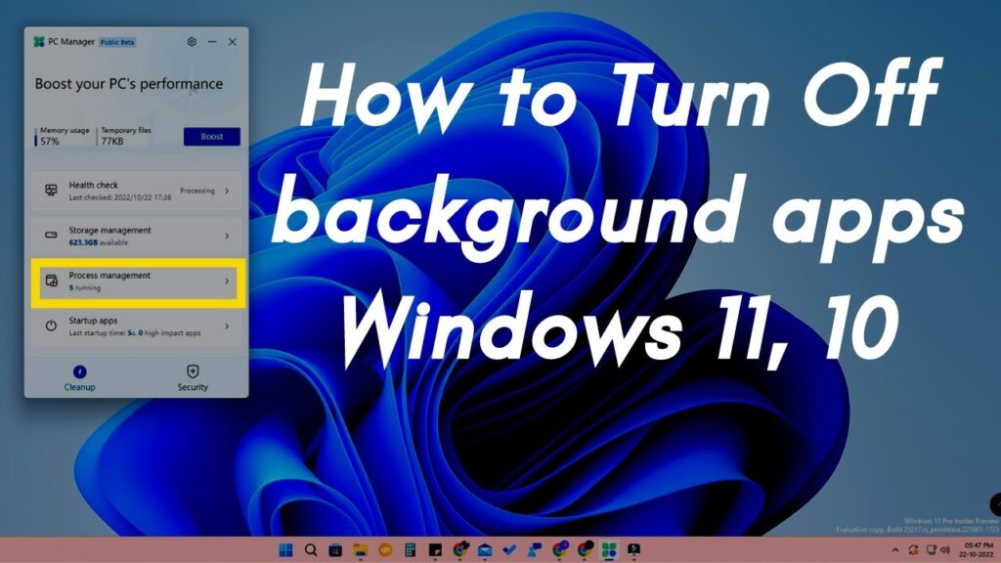Click the Health check monitor icon

click(51, 191)
